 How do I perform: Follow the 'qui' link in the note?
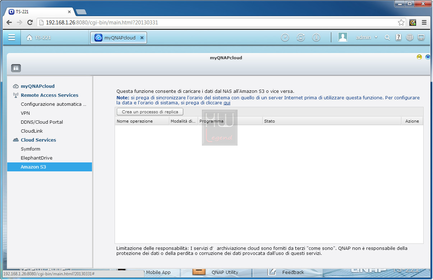point(227,103)
